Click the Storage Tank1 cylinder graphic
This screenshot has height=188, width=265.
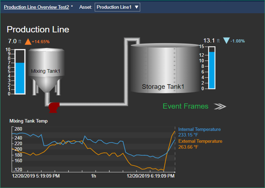coord(163,69)
